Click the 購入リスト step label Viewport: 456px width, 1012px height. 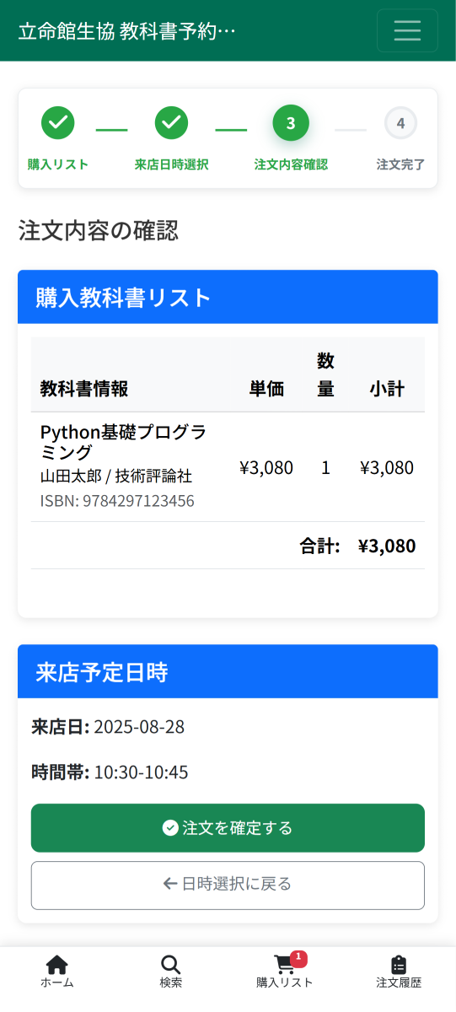tap(58, 164)
